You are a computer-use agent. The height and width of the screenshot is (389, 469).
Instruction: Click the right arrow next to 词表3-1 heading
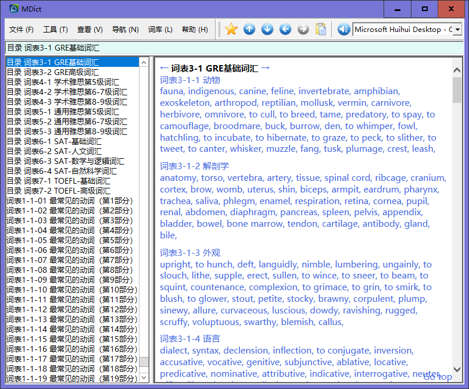(266, 68)
